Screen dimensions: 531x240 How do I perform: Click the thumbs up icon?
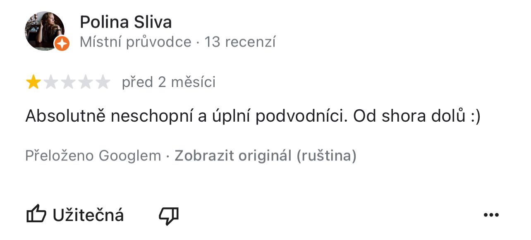pos(36,215)
